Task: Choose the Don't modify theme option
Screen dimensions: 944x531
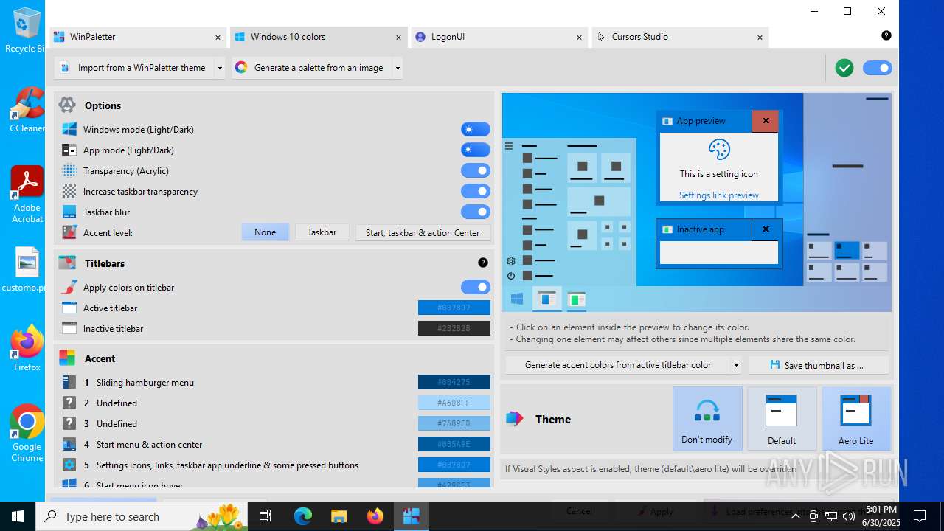Action: click(707, 419)
